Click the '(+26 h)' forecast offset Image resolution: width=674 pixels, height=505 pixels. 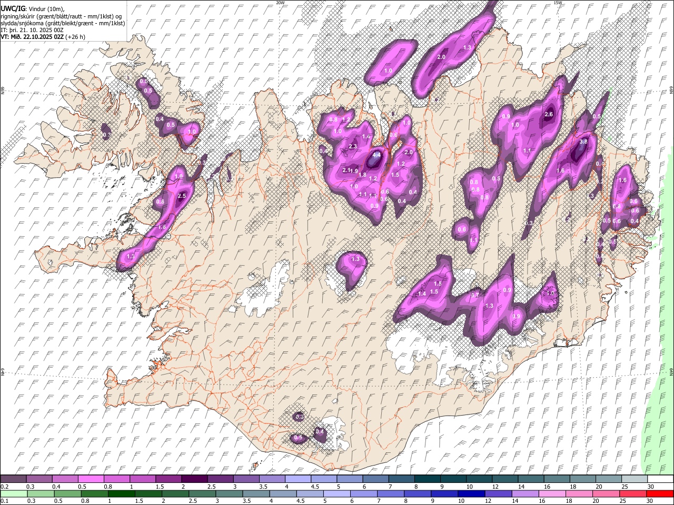pyautogui.click(x=76, y=37)
